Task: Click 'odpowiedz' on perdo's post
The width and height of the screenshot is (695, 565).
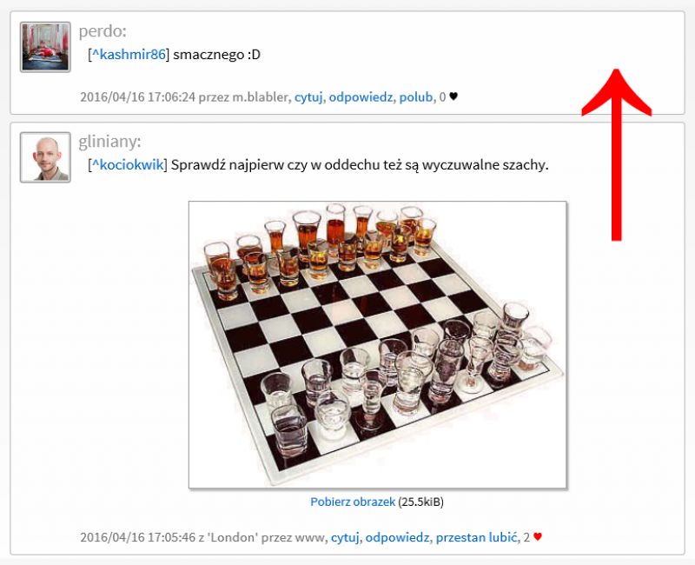Action: tap(361, 97)
